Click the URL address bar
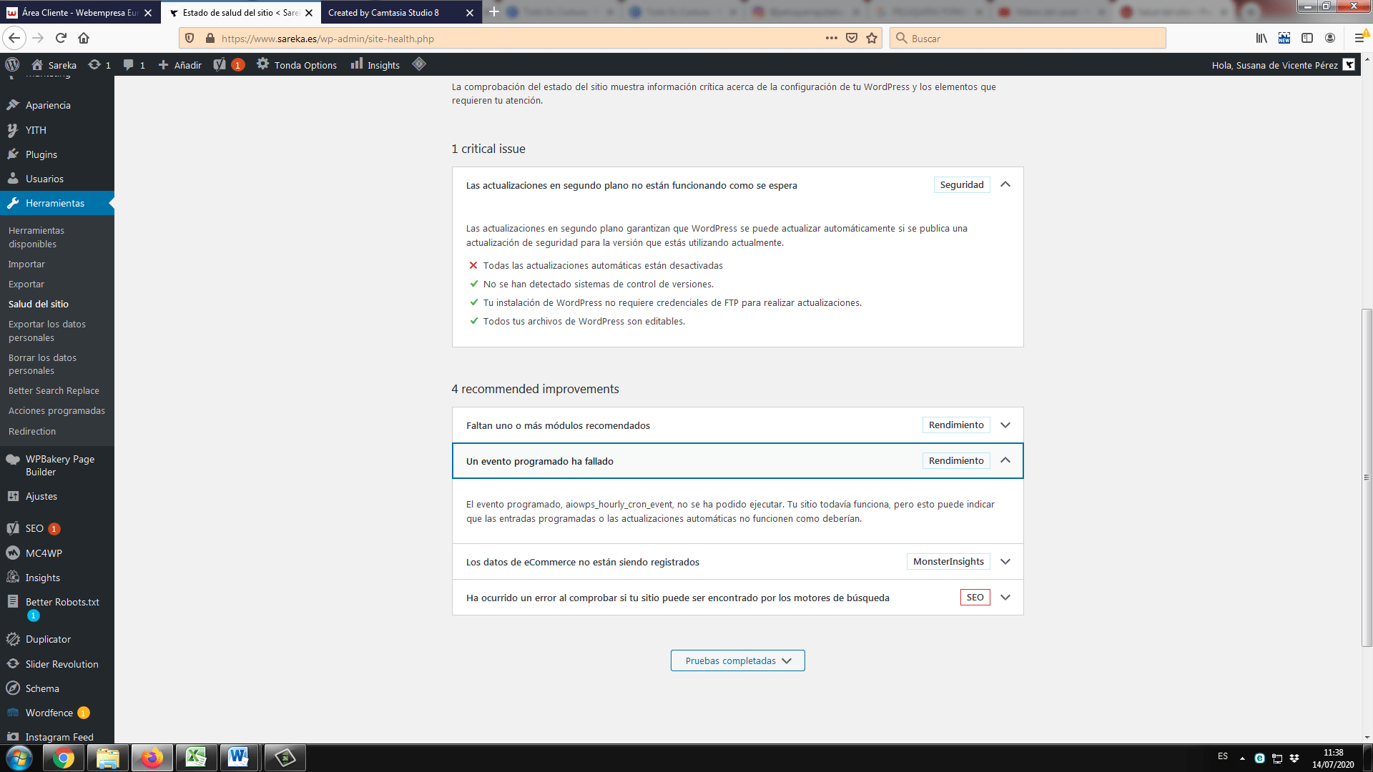Screen dimensions: 1373x772 [x=518, y=38]
